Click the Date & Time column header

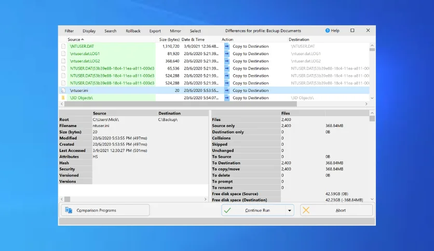tap(193, 39)
